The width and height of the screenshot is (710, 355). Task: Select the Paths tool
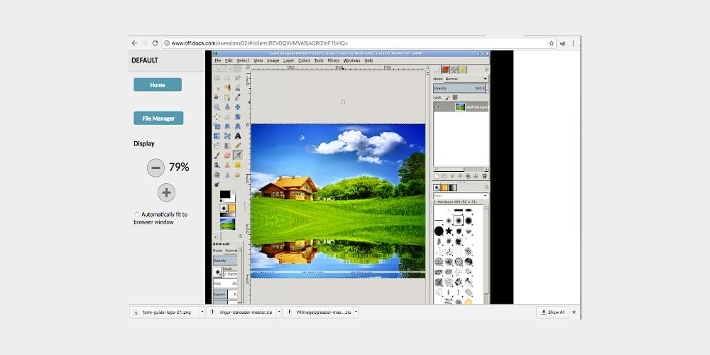(227, 97)
